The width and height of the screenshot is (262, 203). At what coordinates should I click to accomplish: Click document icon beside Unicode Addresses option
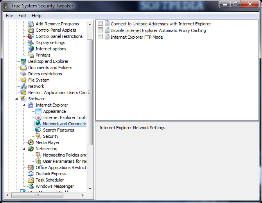point(107,23)
